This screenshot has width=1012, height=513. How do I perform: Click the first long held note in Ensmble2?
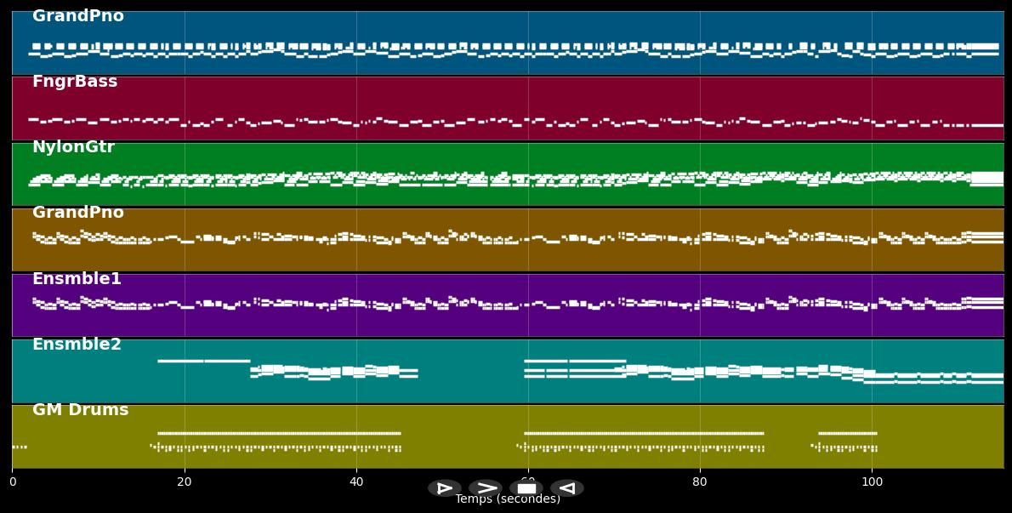pos(203,361)
